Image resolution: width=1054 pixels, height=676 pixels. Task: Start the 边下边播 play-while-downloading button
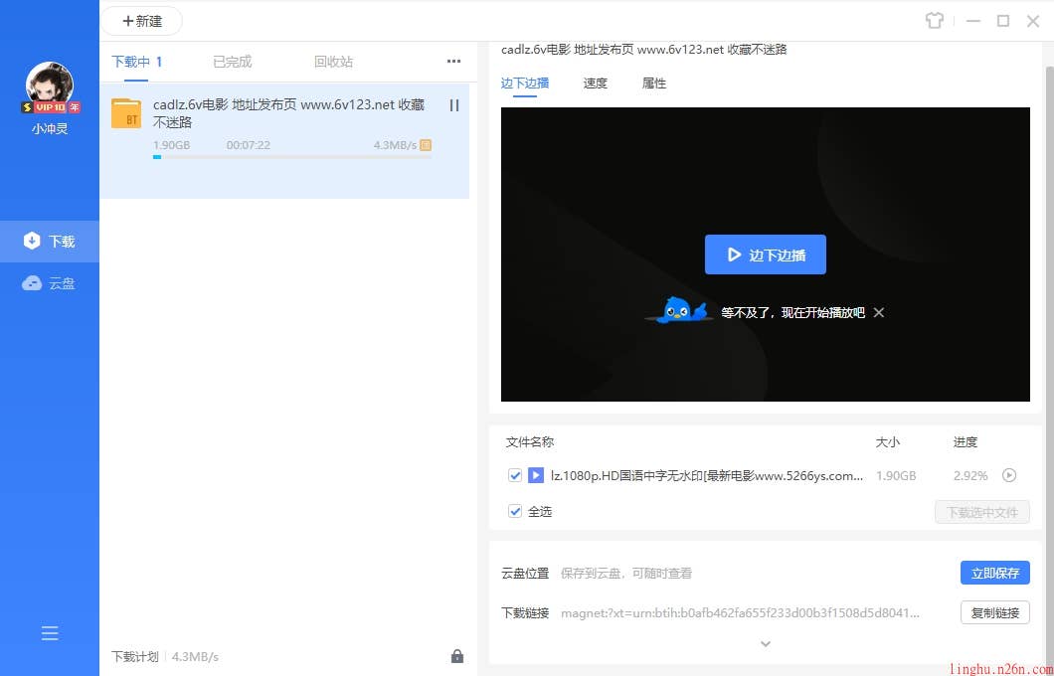coord(765,254)
